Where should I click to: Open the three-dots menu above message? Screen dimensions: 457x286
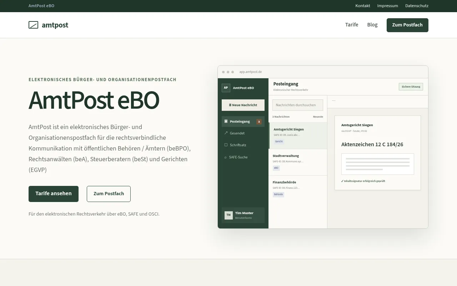(x=333, y=101)
